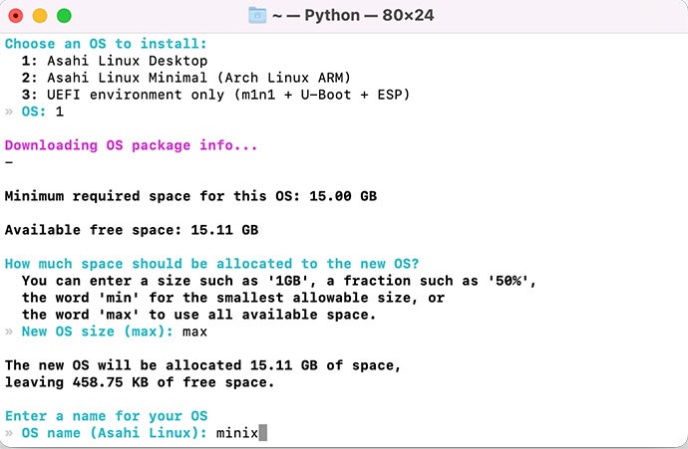Click the "Enter a name for your OS" heading

[x=106, y=416]
